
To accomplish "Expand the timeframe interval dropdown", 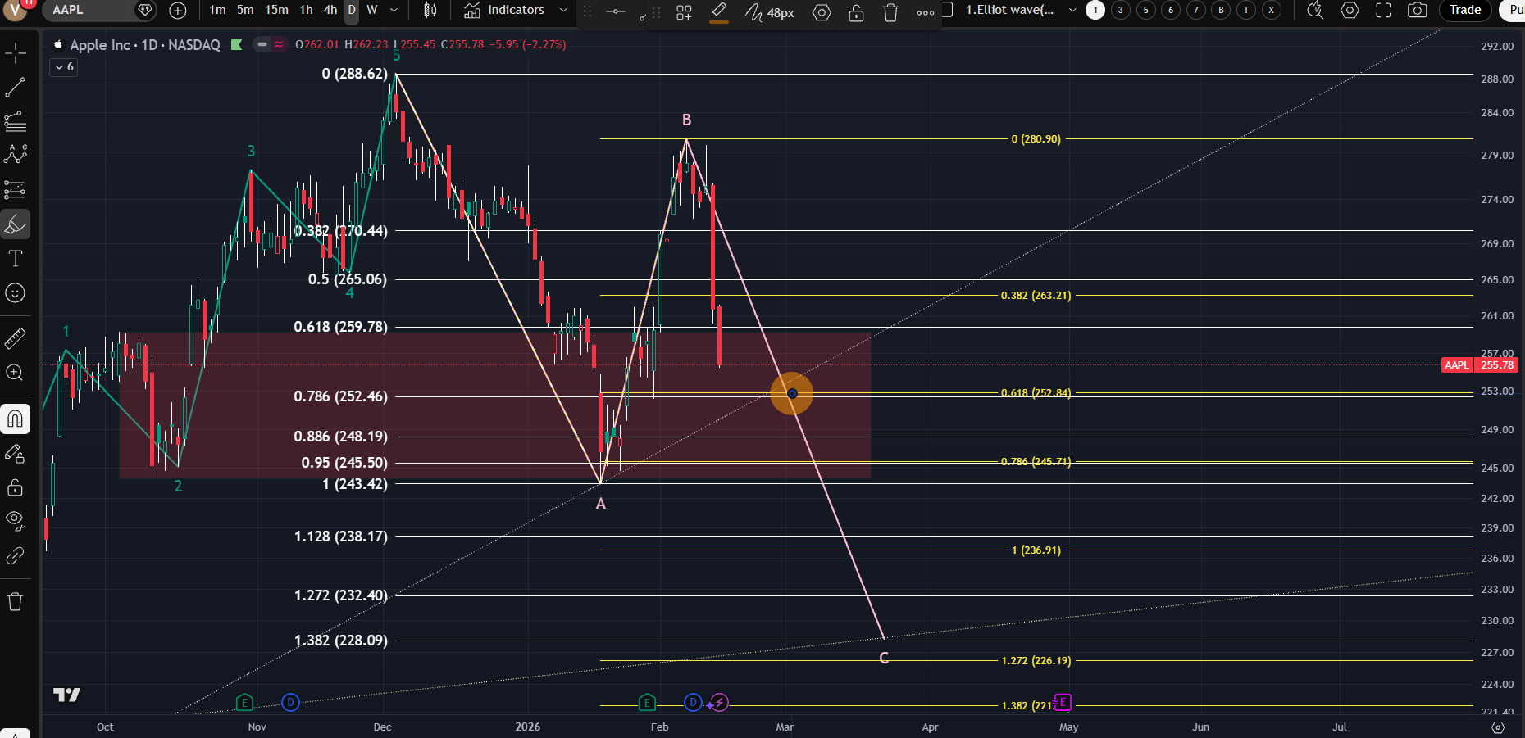I will (394, 11).
